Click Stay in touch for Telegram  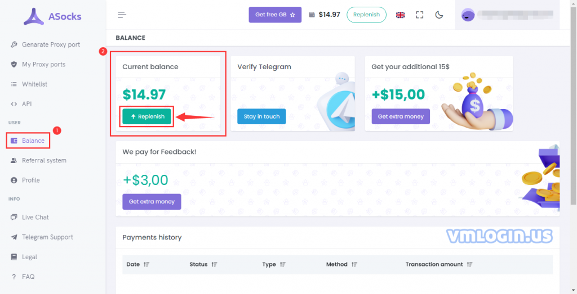261,116
